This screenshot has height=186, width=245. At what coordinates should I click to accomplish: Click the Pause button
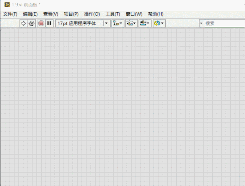pos(49,23)
